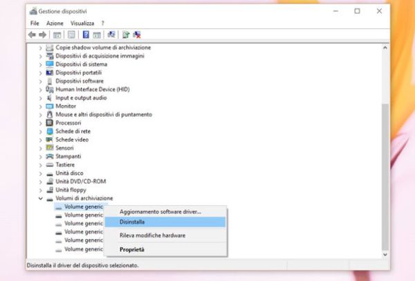Open the ? help menu

[x=102, y=23]
